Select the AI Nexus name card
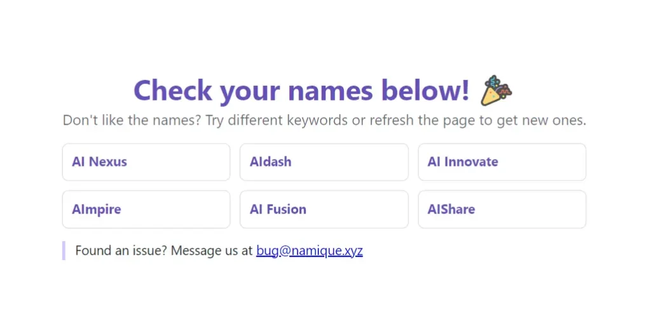This screenshot has height=335, width=651. click(x=146, y=162)
